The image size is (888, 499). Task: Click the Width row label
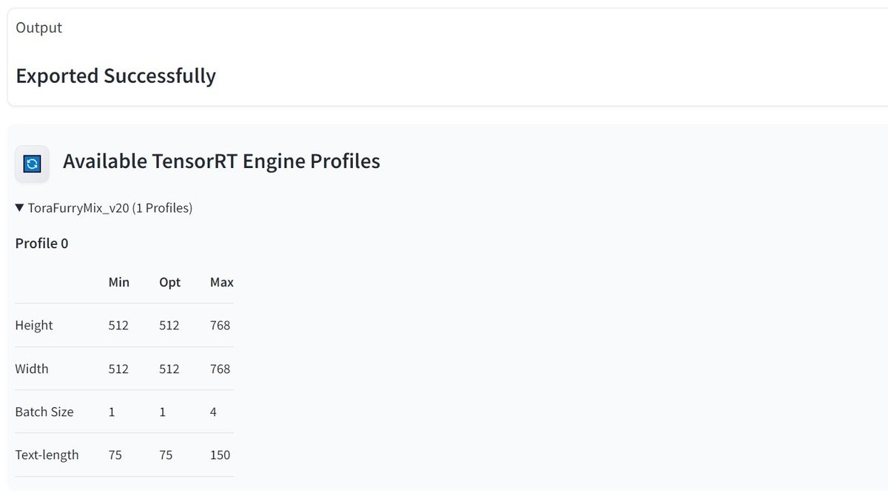32,369
